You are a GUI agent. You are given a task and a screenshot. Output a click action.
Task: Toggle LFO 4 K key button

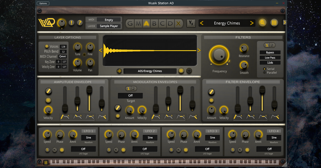pyautogui.click(x=240, y=150)
